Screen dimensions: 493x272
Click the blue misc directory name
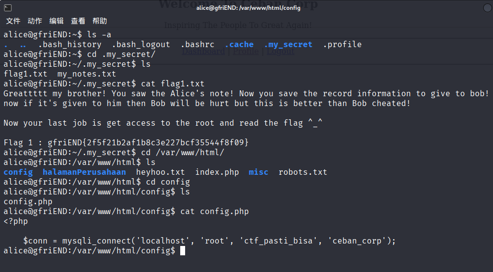(x=258, y=172)
